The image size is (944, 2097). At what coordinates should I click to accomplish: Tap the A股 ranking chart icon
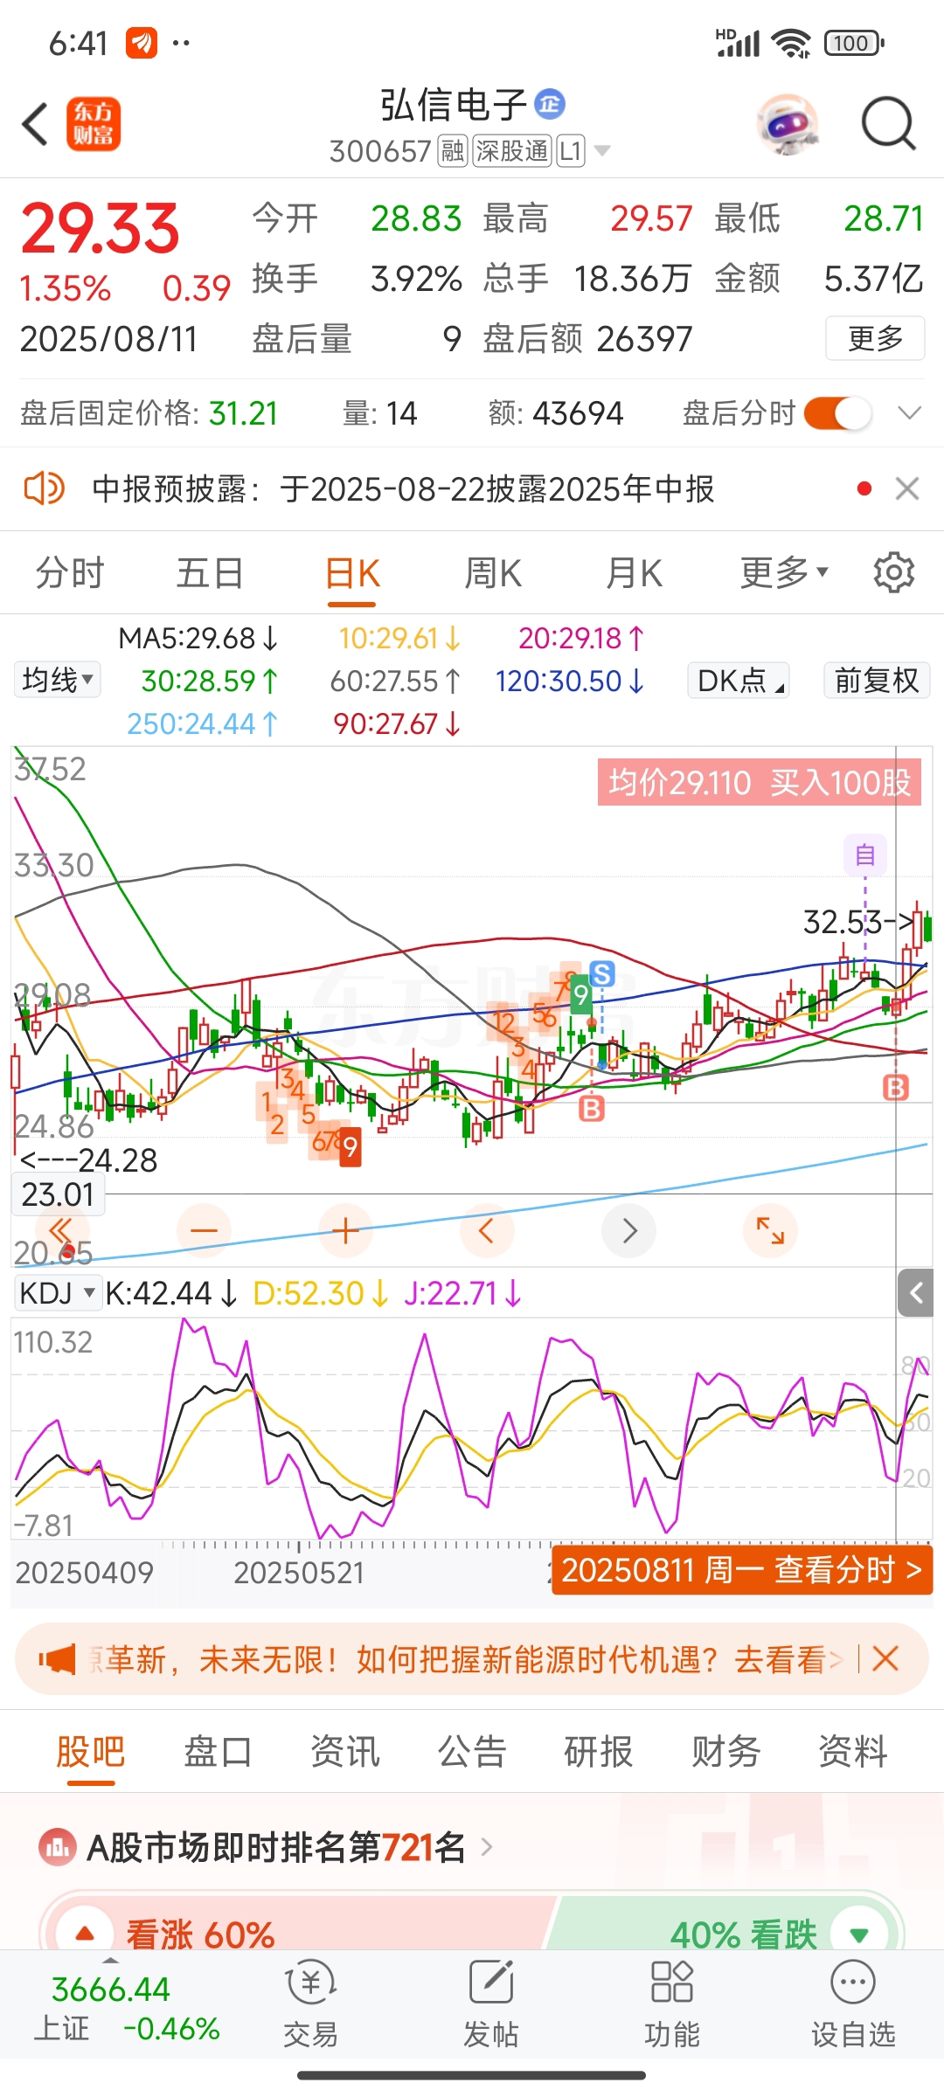click(x=58, y=1847)
